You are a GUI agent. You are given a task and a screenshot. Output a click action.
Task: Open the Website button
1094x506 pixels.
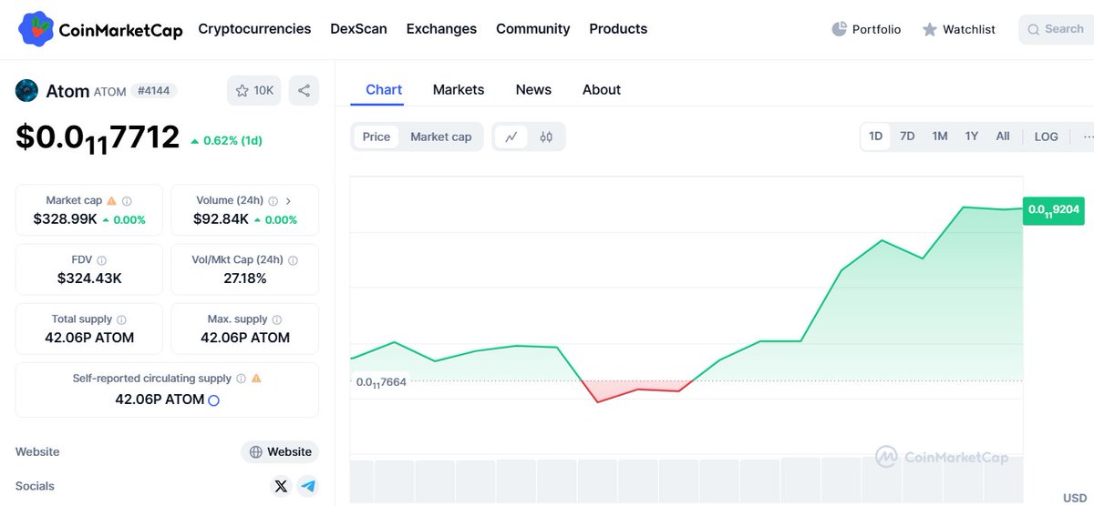pyautogui.click(x=280, y=451)
